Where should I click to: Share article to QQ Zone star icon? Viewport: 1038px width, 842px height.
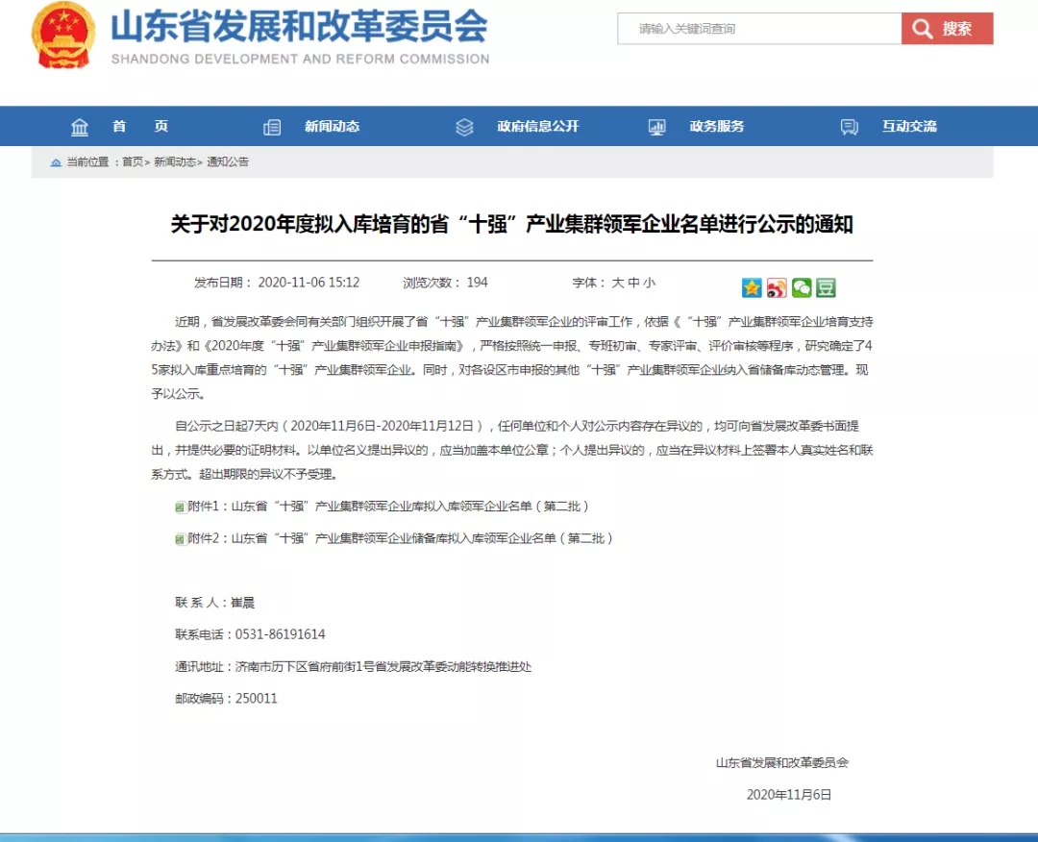752,287
